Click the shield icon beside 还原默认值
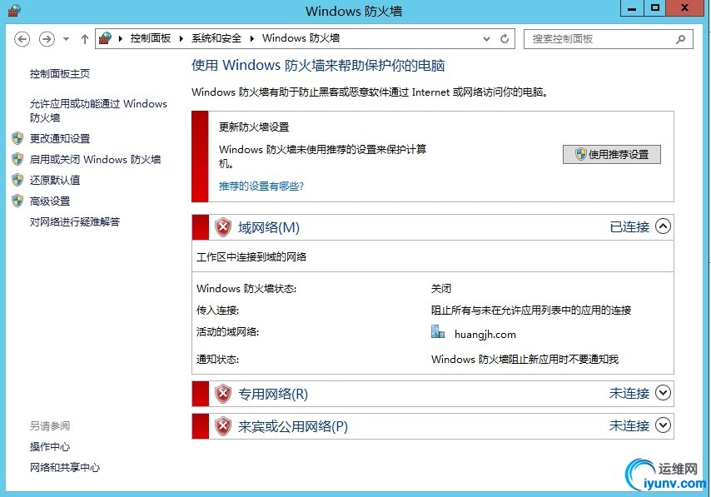This screenshot has width=711, height=497. click(x=17, y=180)
